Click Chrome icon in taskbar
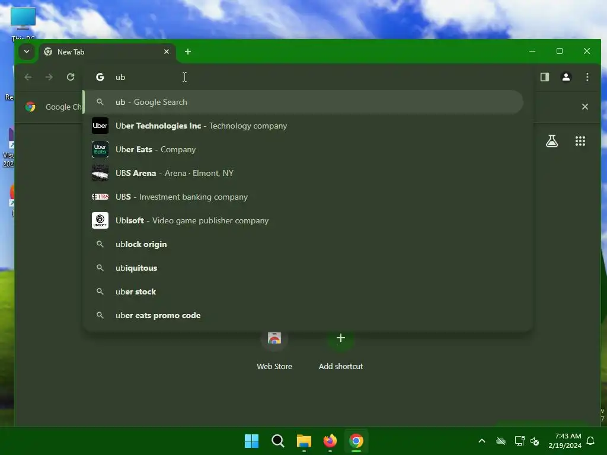 356,441
